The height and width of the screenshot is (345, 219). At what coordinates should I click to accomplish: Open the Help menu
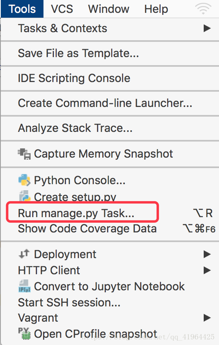[x=156, y=9]
